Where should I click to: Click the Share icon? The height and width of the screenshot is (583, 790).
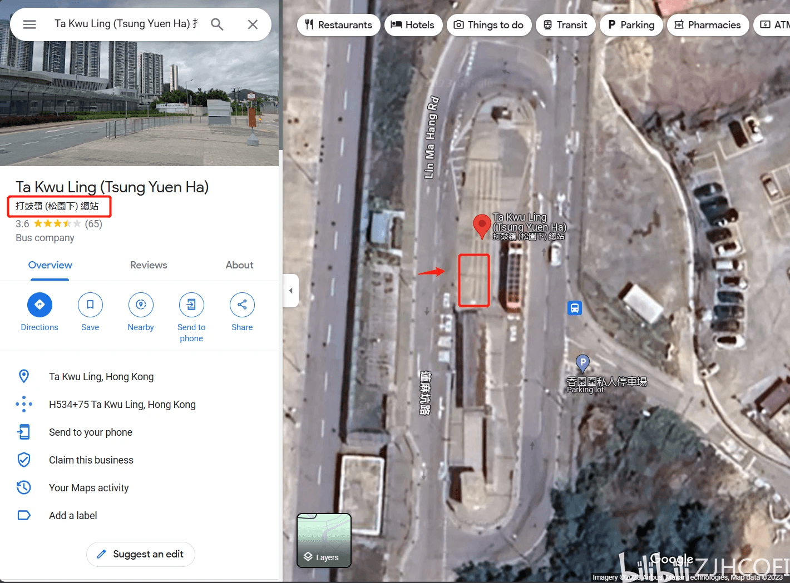point(242,305)
